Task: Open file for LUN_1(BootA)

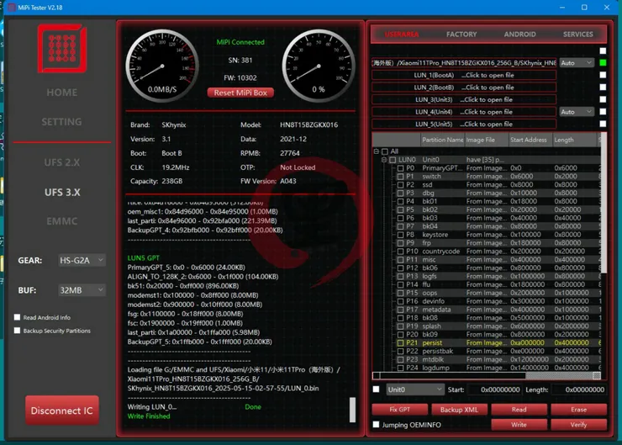Action: coord(464,75)
